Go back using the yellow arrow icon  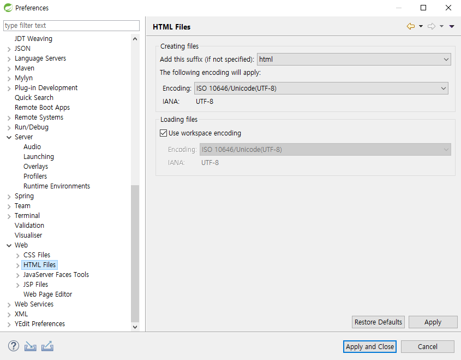click(x=410, y=26)
